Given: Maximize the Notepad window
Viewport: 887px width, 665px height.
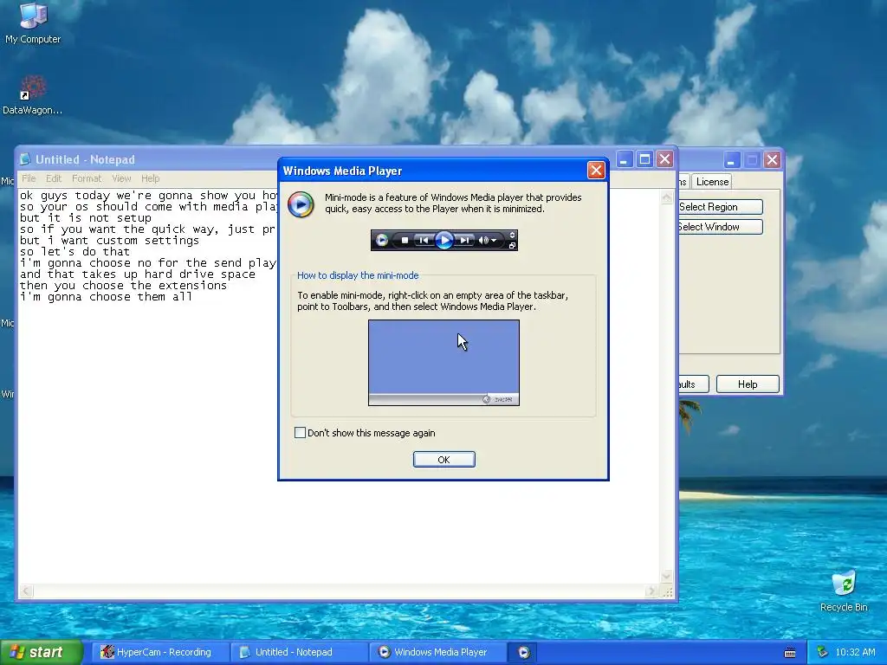Looking at the screenshot, I should pyautogui.click(x=644, y=159).
